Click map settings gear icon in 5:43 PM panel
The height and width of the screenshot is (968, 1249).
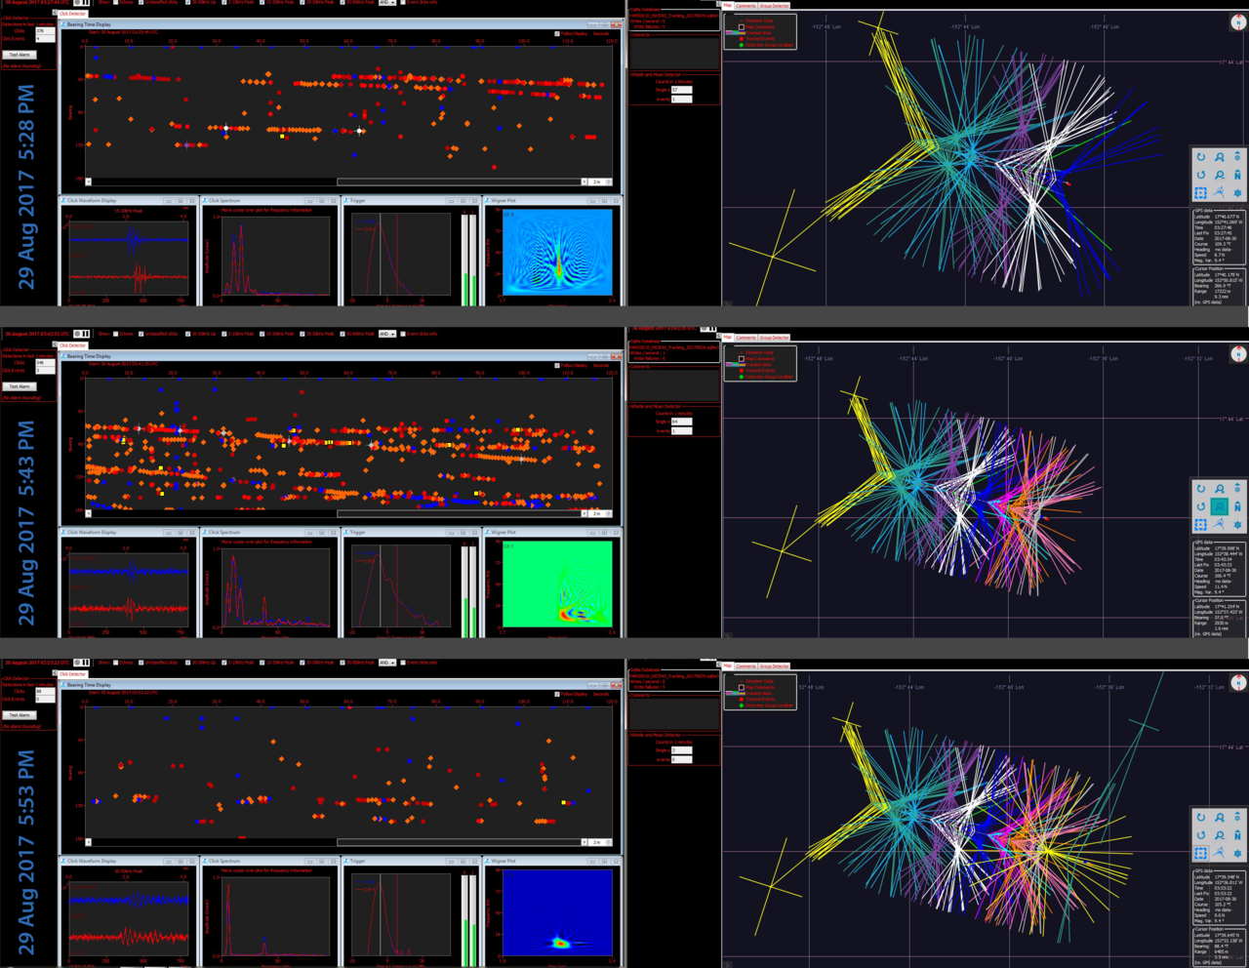tap(1237, 525)
